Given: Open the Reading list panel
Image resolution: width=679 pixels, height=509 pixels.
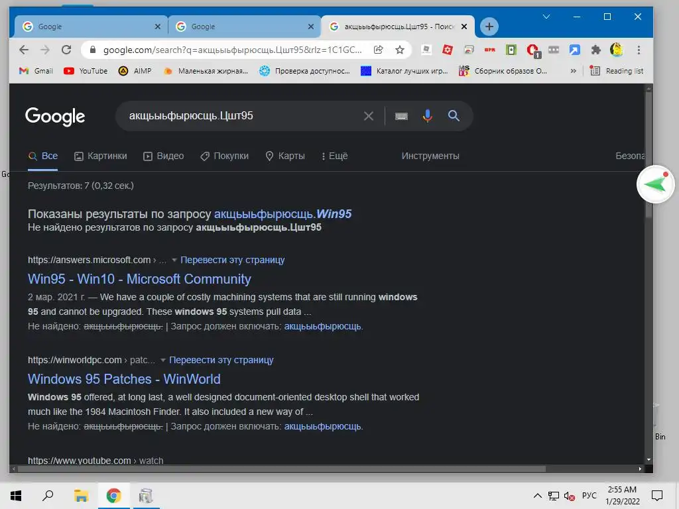Looking at the screenshot, I should pos(617,71).
